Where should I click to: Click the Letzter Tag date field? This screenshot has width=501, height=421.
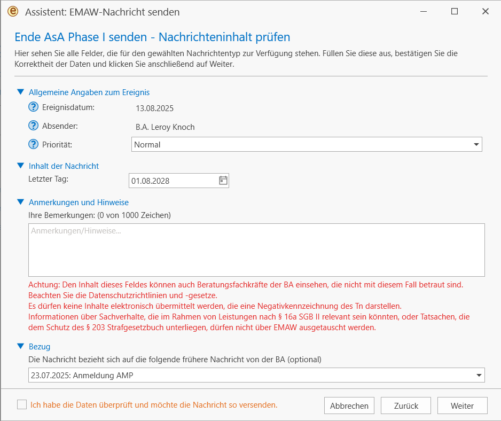178,181
